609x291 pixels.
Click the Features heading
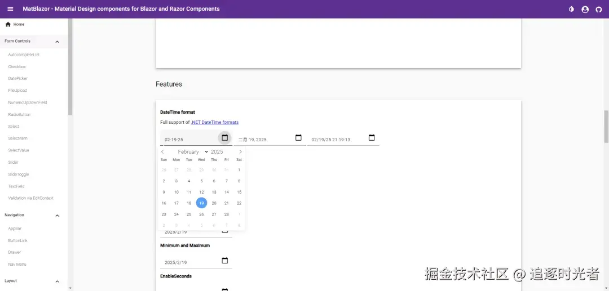click(x=169, y=84)
